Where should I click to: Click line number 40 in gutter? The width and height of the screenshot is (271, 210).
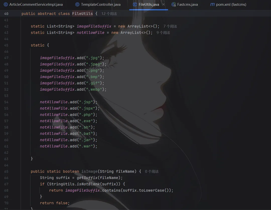point(6,14)
